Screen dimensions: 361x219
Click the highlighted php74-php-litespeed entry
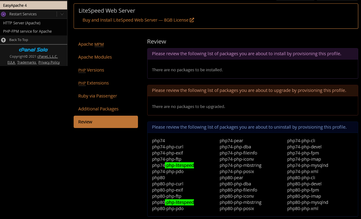point(173,166)
